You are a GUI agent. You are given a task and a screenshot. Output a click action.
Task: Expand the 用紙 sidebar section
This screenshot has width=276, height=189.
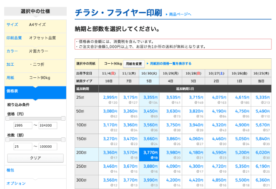tap(35, 78)
